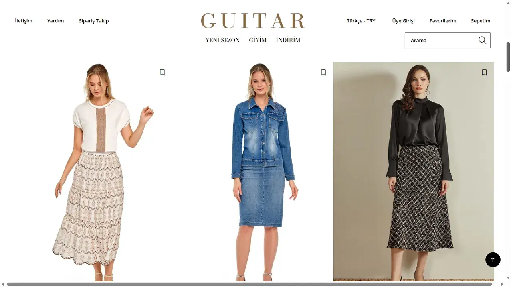Open the YENİ SEZON menu
The image size is (511, 287).
(x=222, y=40)
